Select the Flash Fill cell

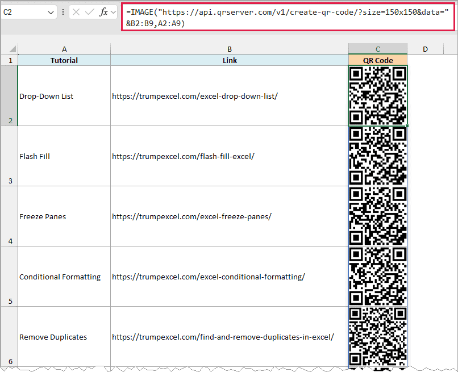click(64, 156)
